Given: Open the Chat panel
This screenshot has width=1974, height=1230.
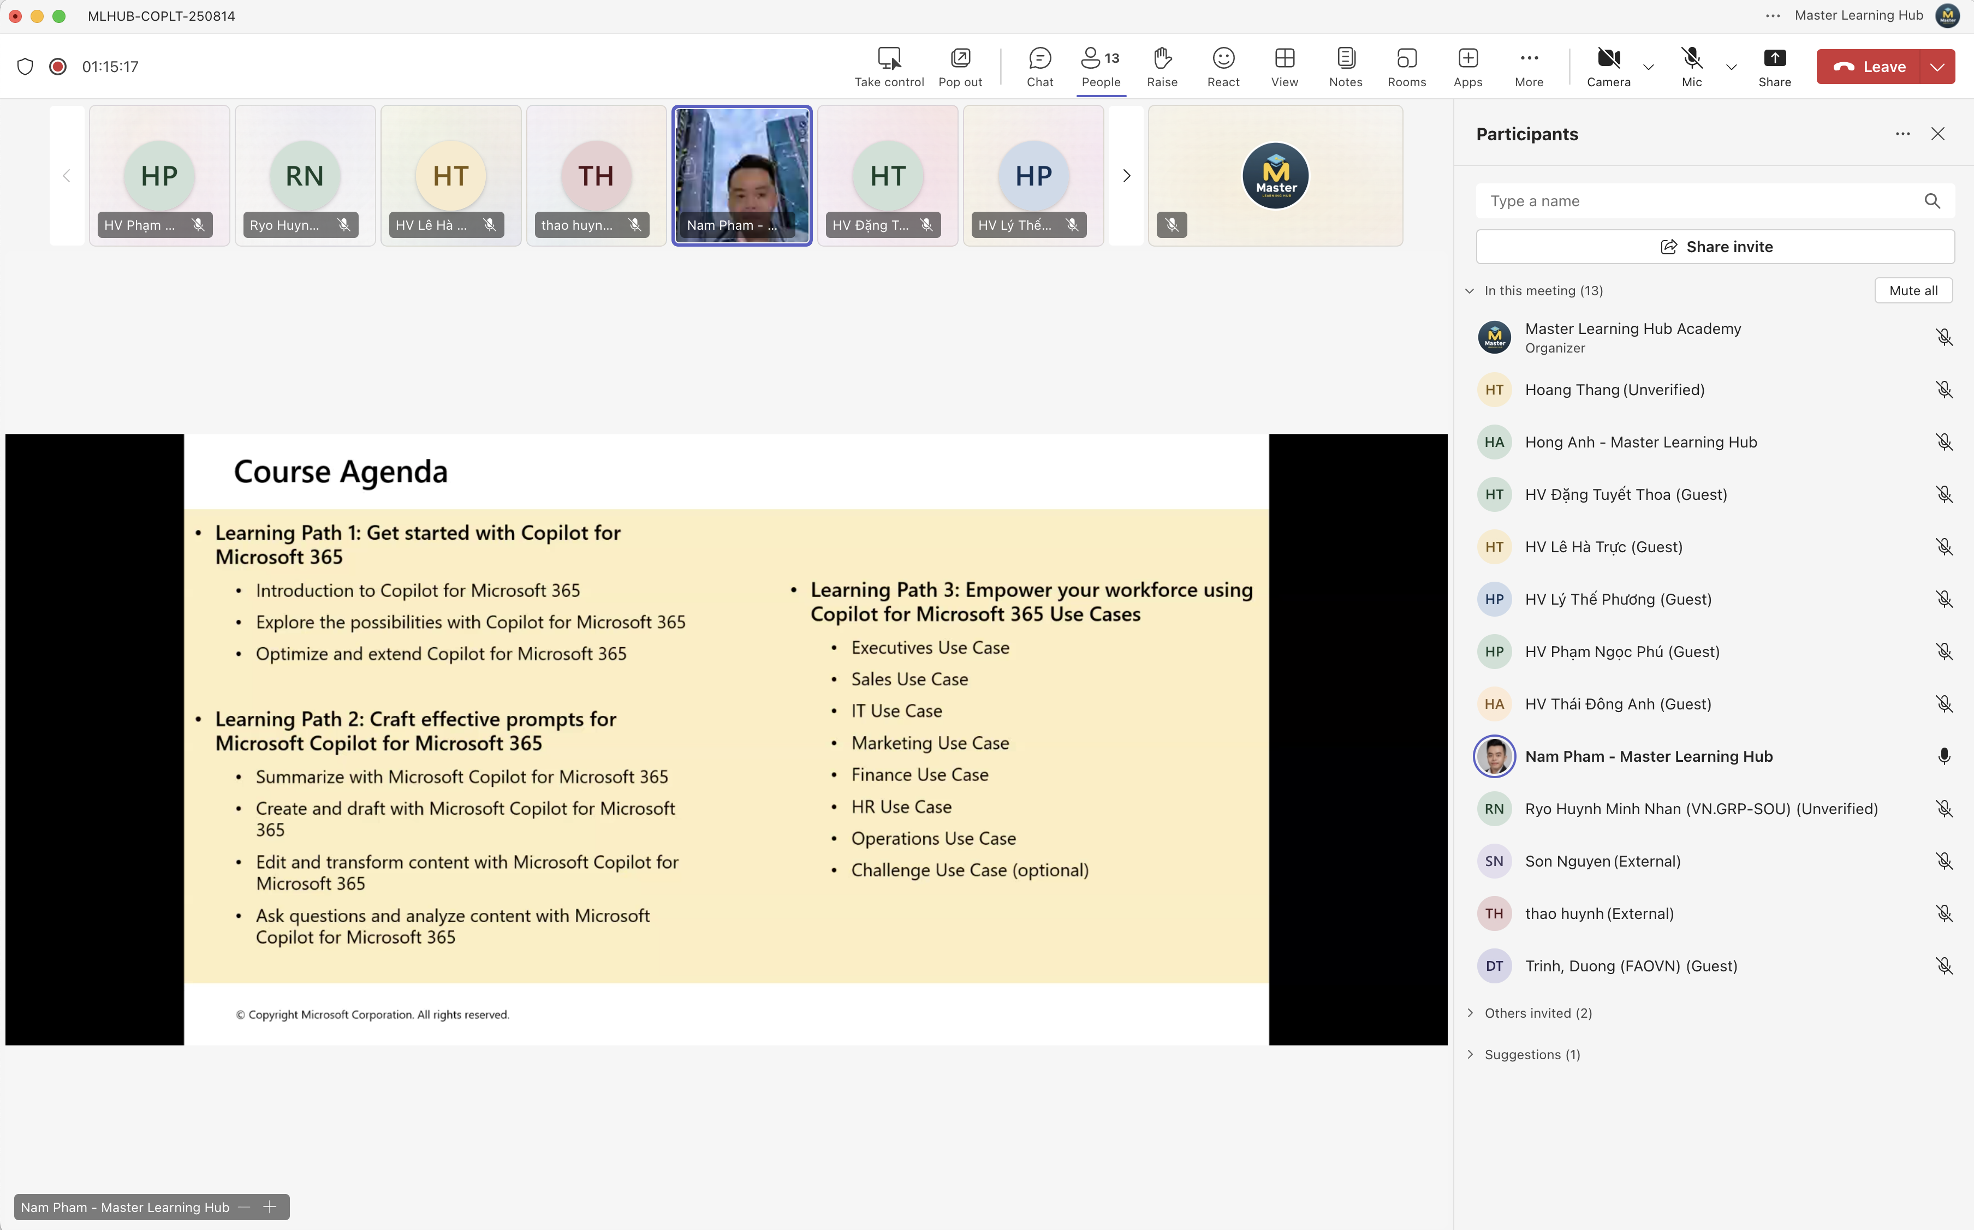Looking at the screenshot, I should 1039,67.
